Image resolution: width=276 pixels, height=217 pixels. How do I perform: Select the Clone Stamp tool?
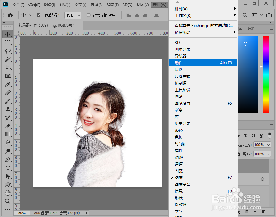pyautogui.click(x=8, y=109)
